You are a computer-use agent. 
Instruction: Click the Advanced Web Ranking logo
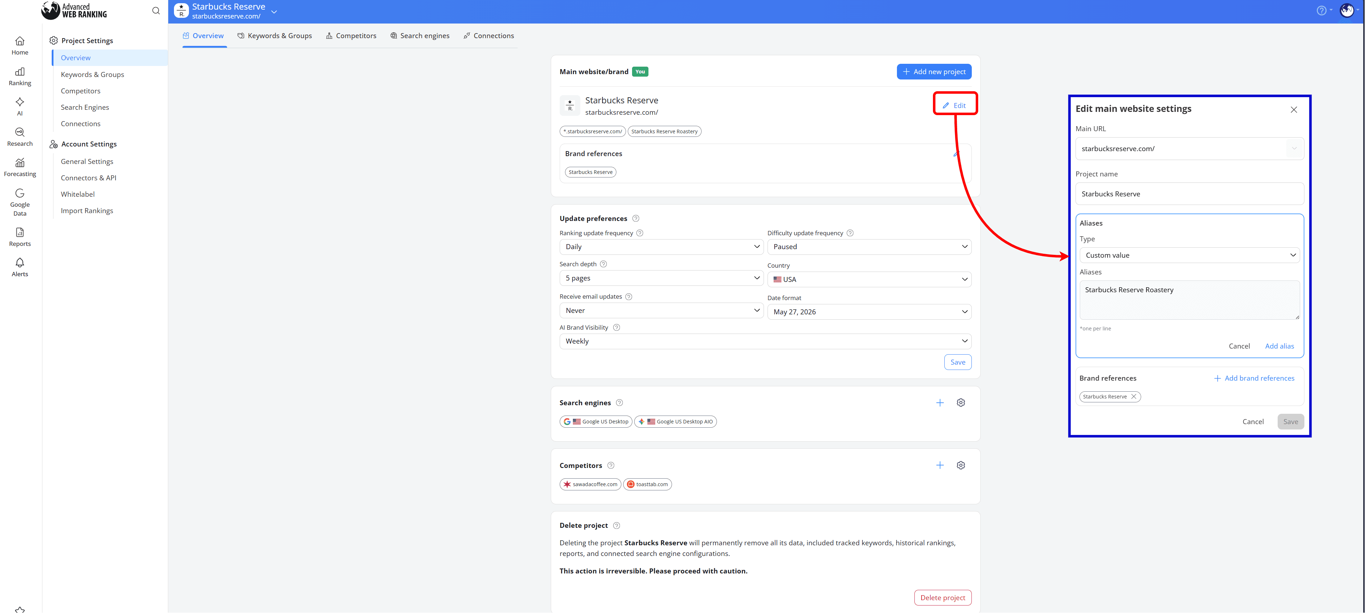(74, 11)
